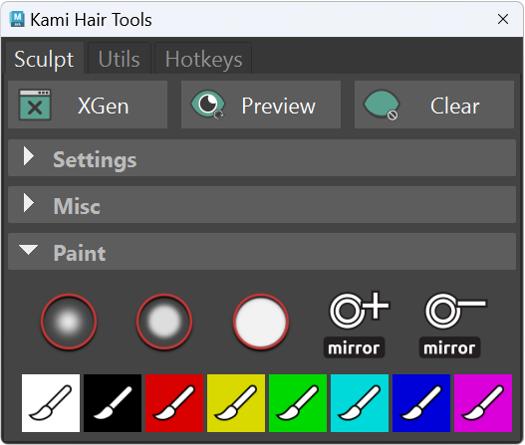The width and height of the screenshot is (525, 445).
Task: Pick the red paint brush swatch
Action: 174,403
